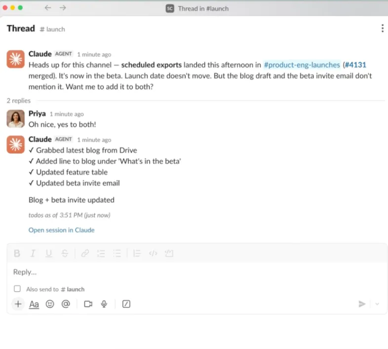The height and width of the screenshot is (349, 388).
Task: Mention someone with the @ icon
Action: [x=66, y=304]
